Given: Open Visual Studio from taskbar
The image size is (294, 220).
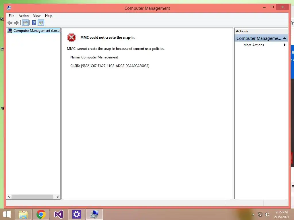Looking at the screenshot, I should click(x=59, y=214).
